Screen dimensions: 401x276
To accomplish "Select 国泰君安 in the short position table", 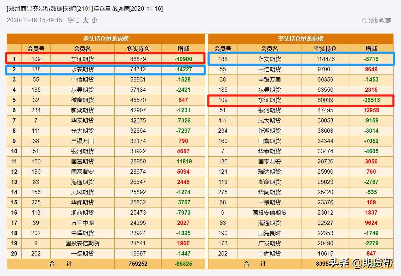I will (270, 162).
